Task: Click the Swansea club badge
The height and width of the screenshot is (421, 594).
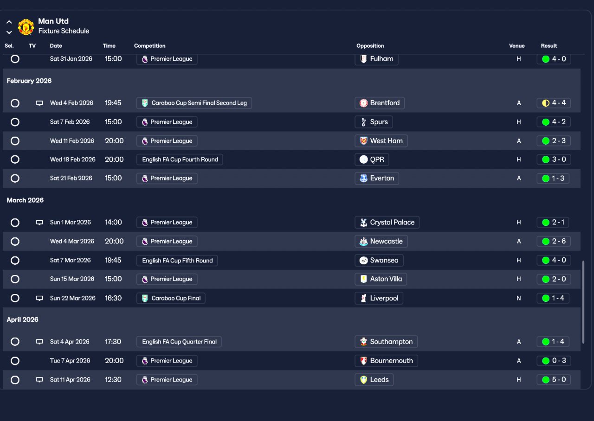Action: tap(363, 261)
